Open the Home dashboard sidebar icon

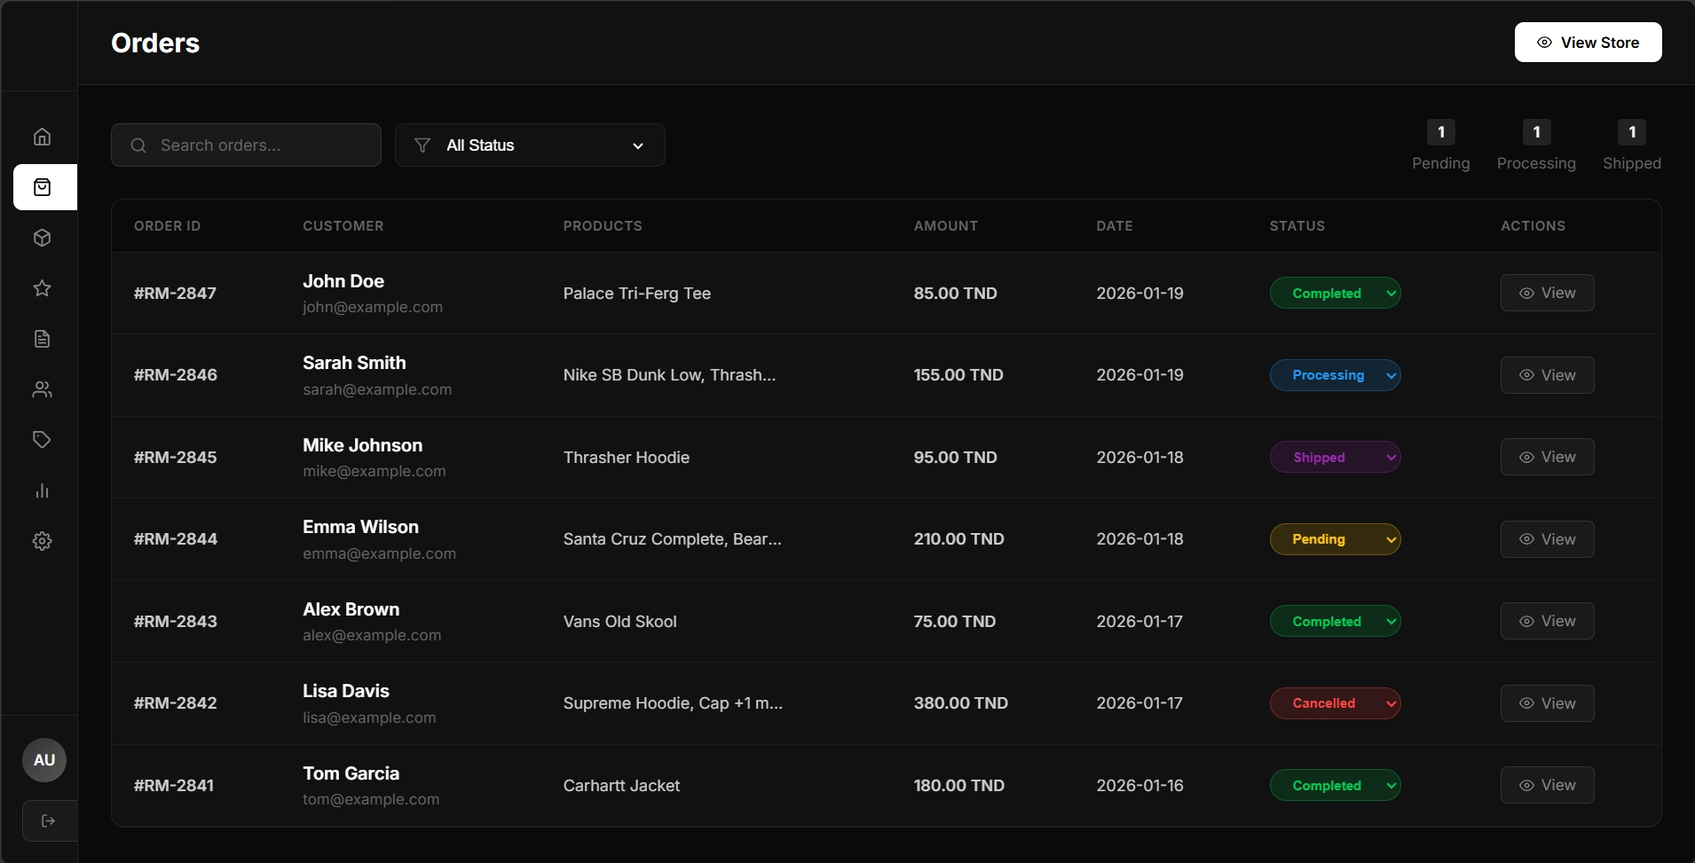(42, 137)
